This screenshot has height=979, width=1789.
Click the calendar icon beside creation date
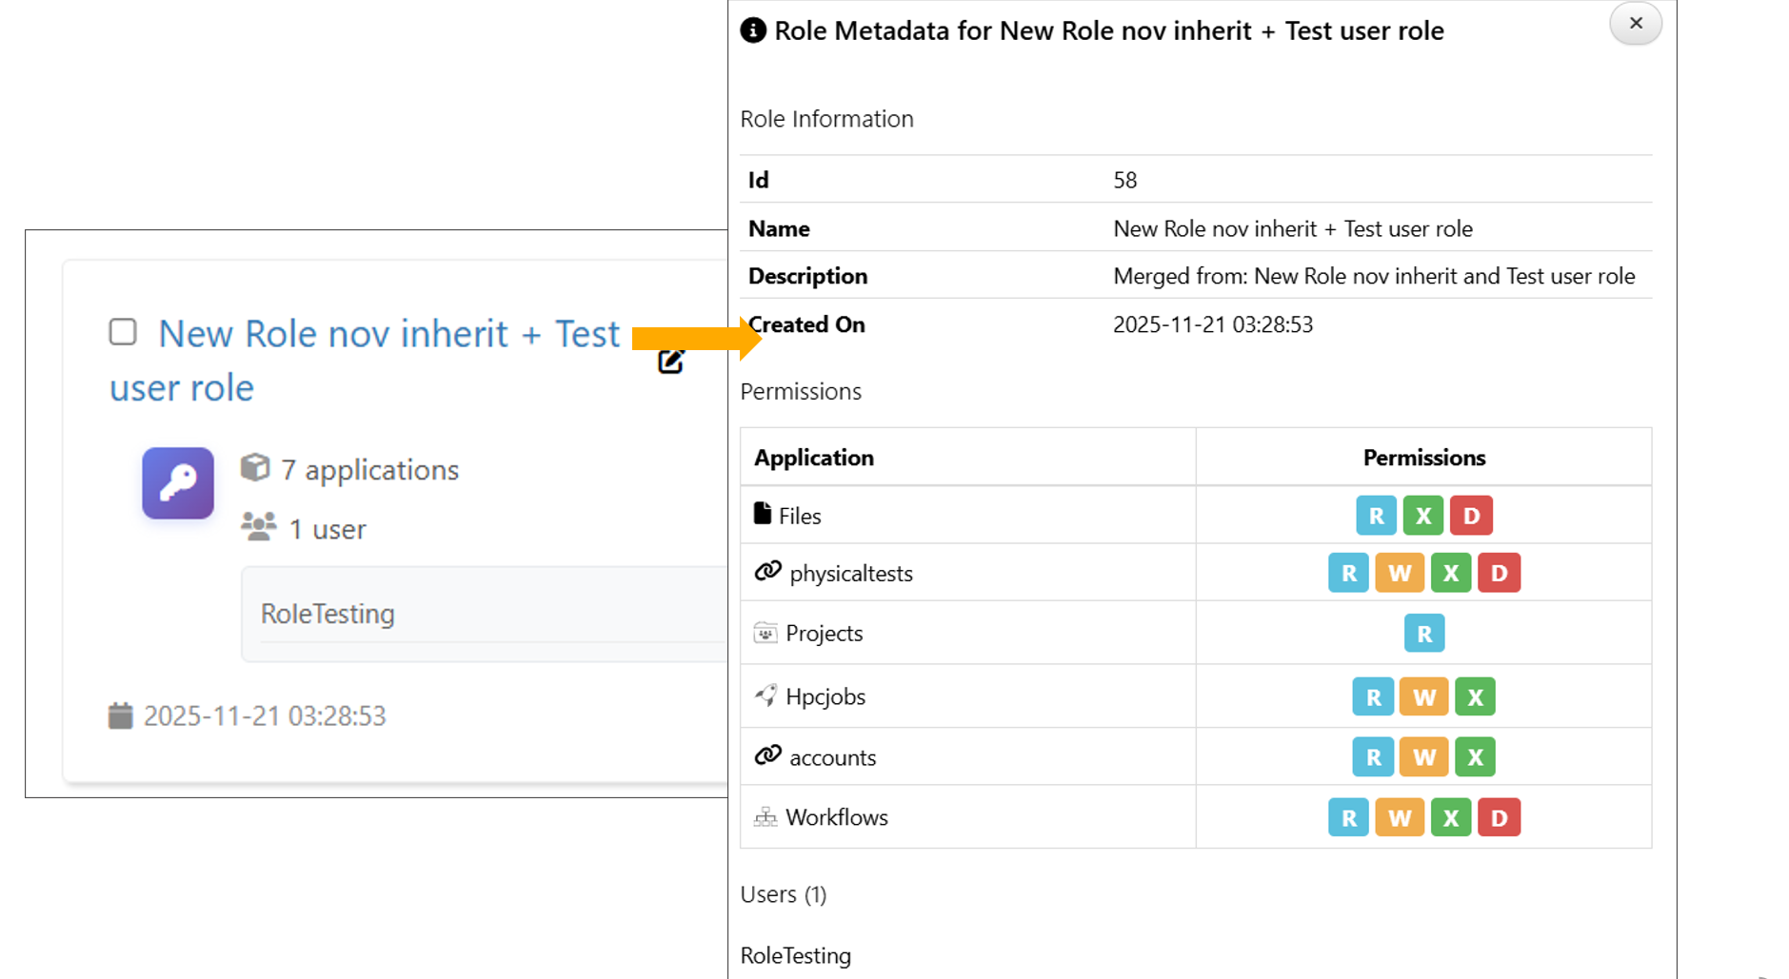click(121, 715)
